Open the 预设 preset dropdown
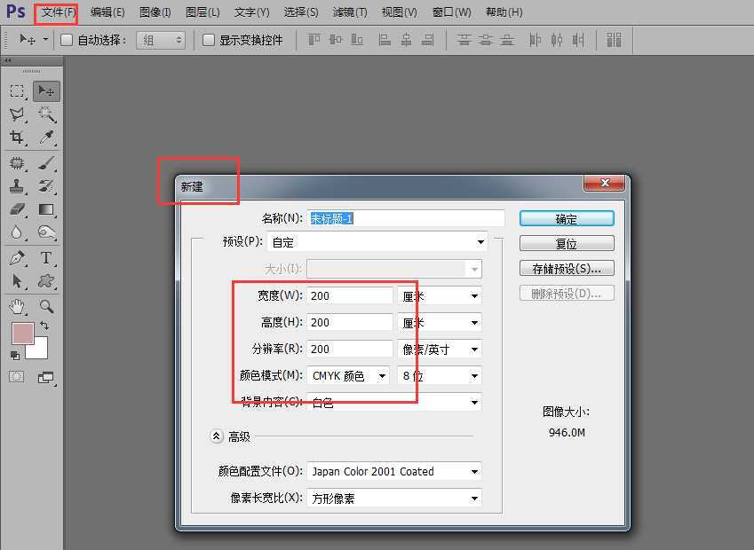 (480, 241)
